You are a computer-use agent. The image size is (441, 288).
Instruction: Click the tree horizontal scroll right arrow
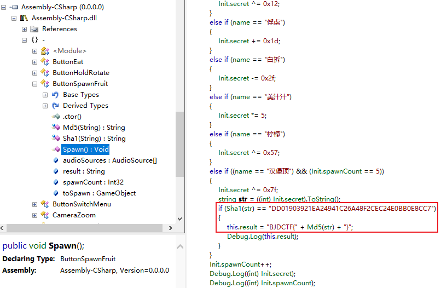(x=171, y=228)
